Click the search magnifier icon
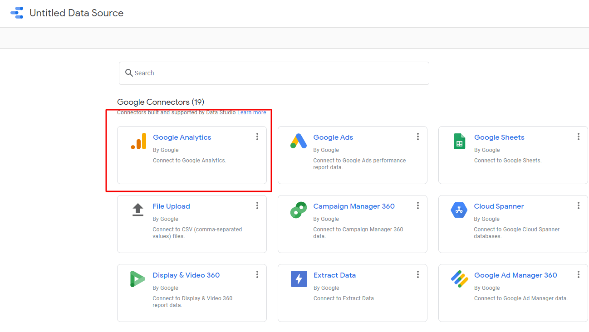The image size is (589, 332). (x=129, y=73)
